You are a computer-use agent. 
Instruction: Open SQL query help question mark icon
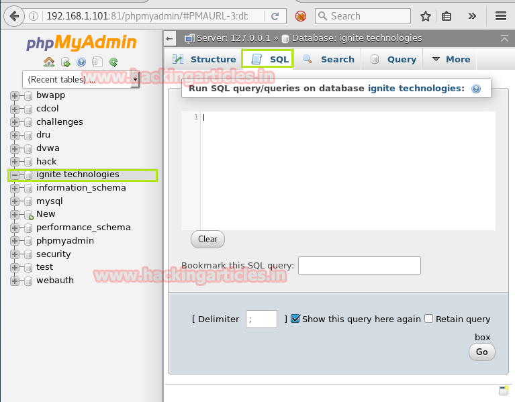476,89
